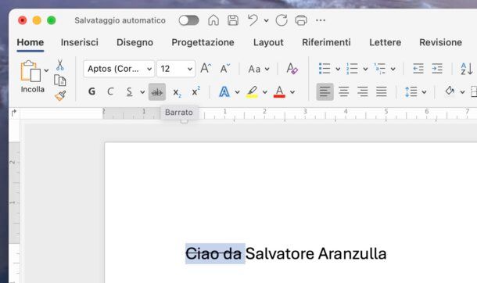
Task: Expand the Incolla paste options arrow
Action: 46,70
